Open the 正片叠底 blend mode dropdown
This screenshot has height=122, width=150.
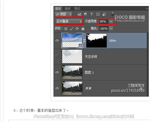[x=69, y=21]
